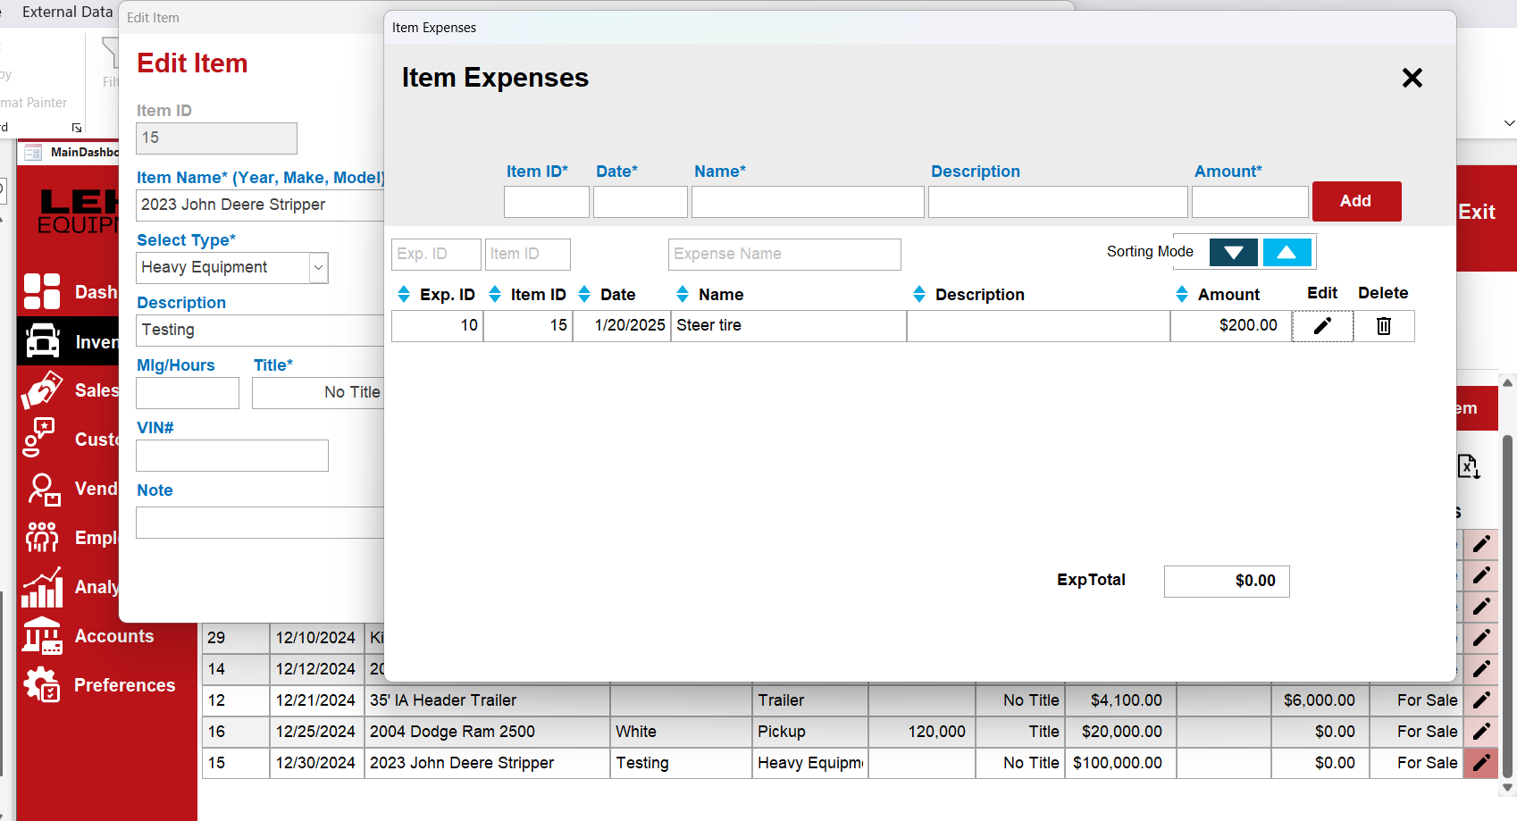This screenshot has width=1517, height=821.
Task: Sort expenses by Name column arrows
Action: pos(683,294)
